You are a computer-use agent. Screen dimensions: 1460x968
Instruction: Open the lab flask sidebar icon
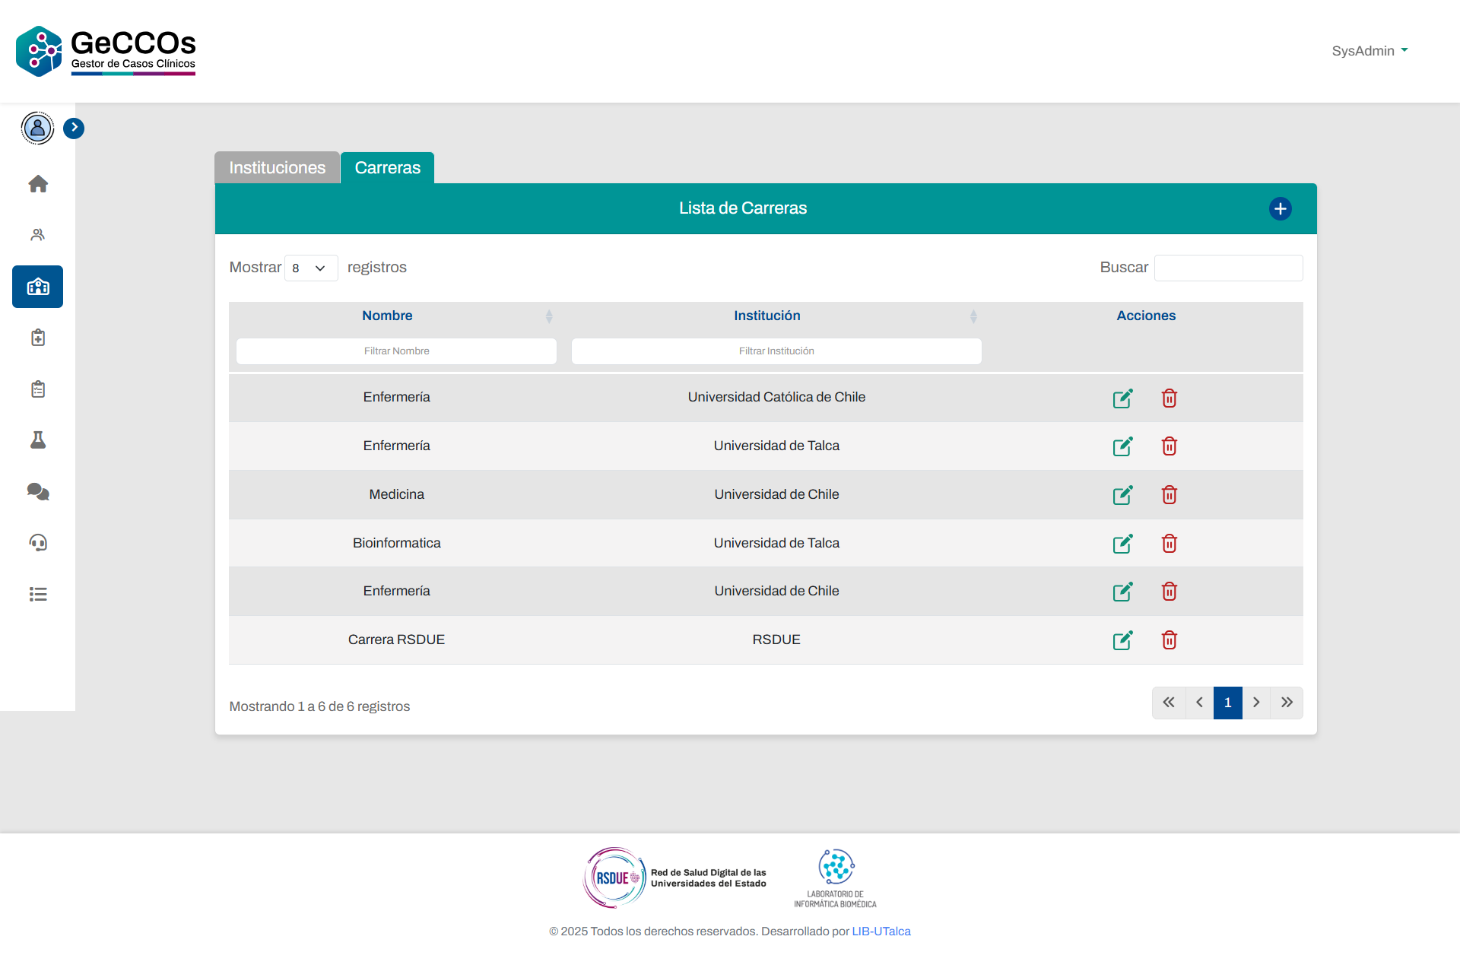(38, 440)
